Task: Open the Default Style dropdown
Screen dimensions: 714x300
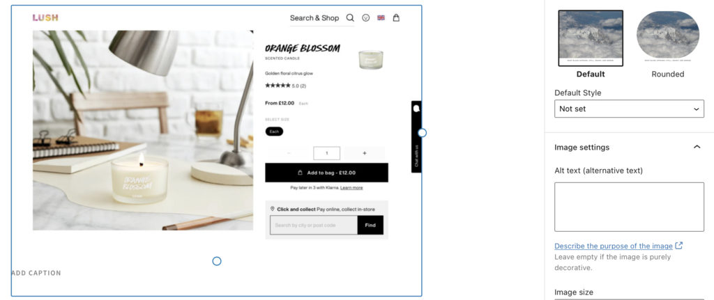Action: tap(629, 109)
